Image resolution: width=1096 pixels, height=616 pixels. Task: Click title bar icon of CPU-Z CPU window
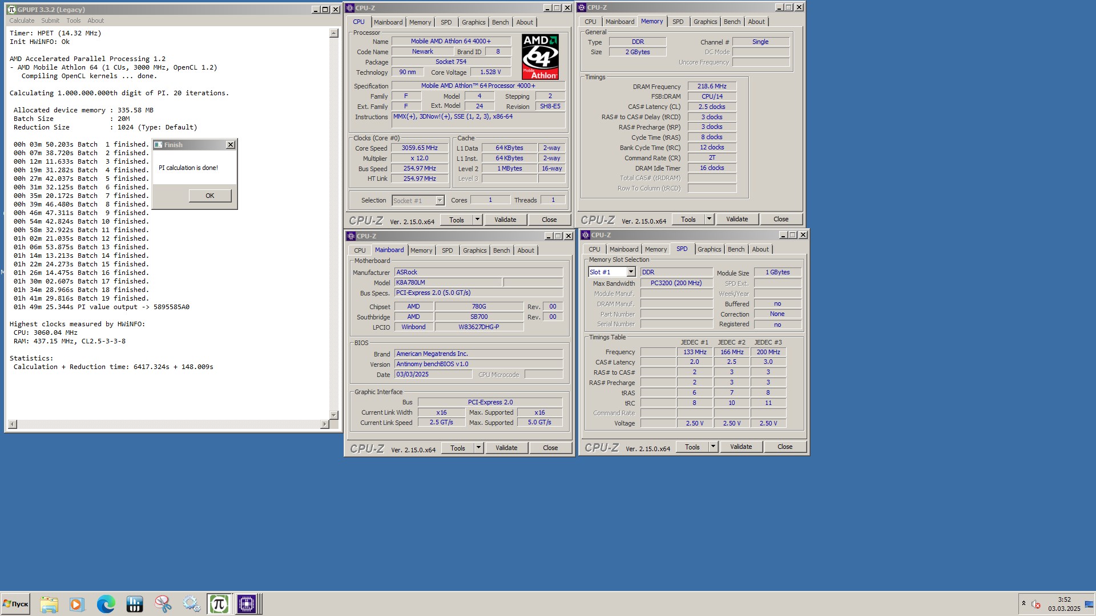(x=350, y=8)
